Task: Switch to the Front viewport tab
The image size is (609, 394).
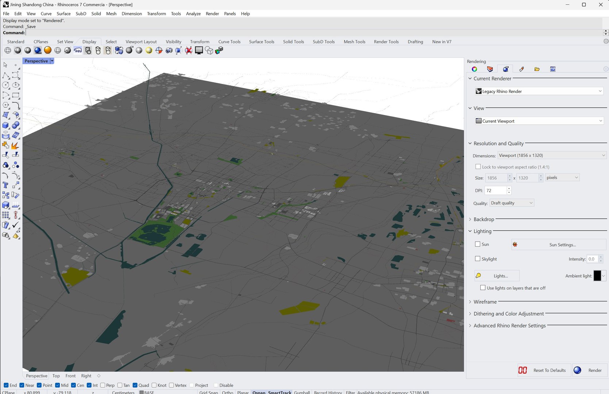Action: [x=70, y=376]
